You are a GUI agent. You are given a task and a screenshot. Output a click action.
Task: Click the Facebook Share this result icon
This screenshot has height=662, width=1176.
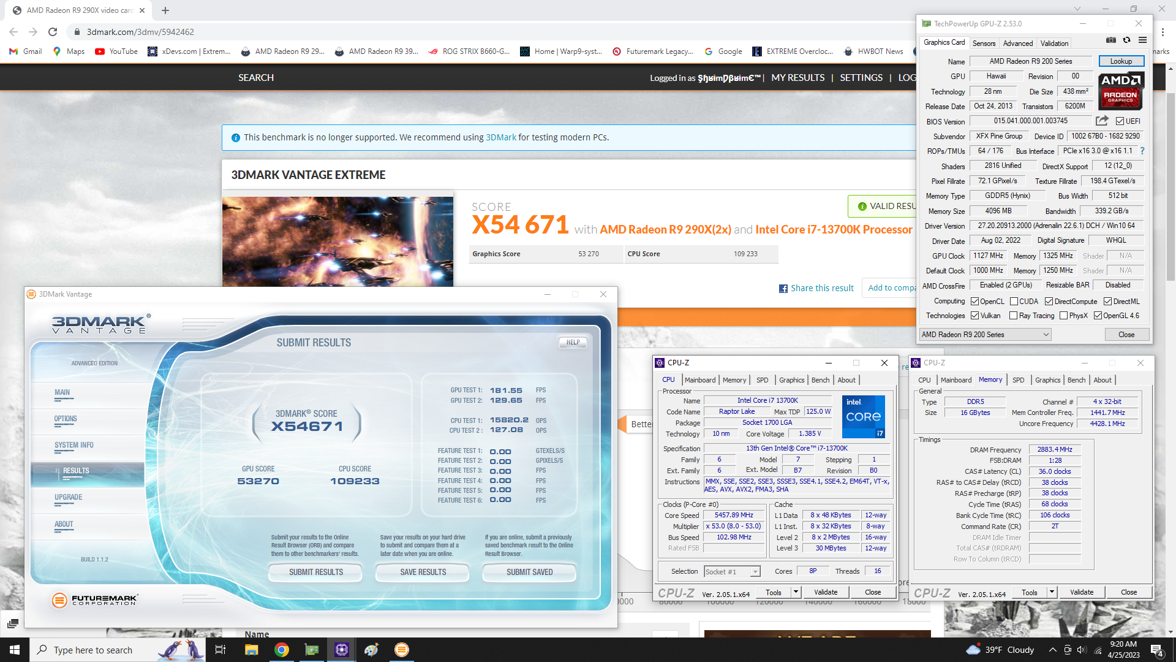coord(783,289)
